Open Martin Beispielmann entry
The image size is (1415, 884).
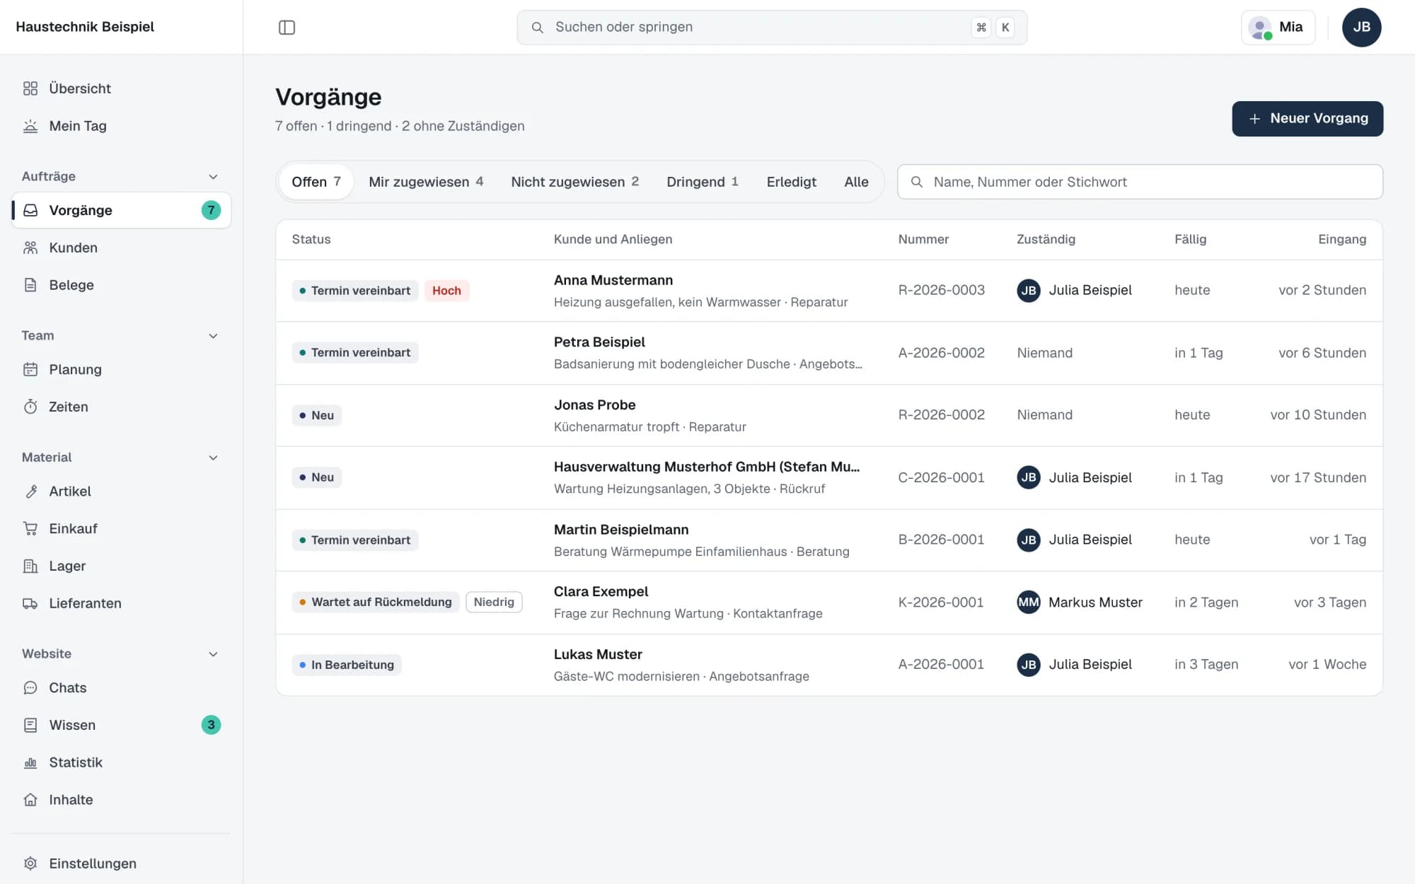pos(829,540)
